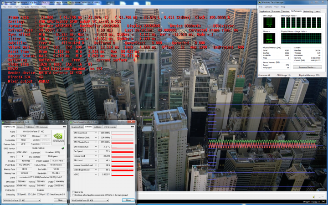Click the volume speaker icon in player

313,197
